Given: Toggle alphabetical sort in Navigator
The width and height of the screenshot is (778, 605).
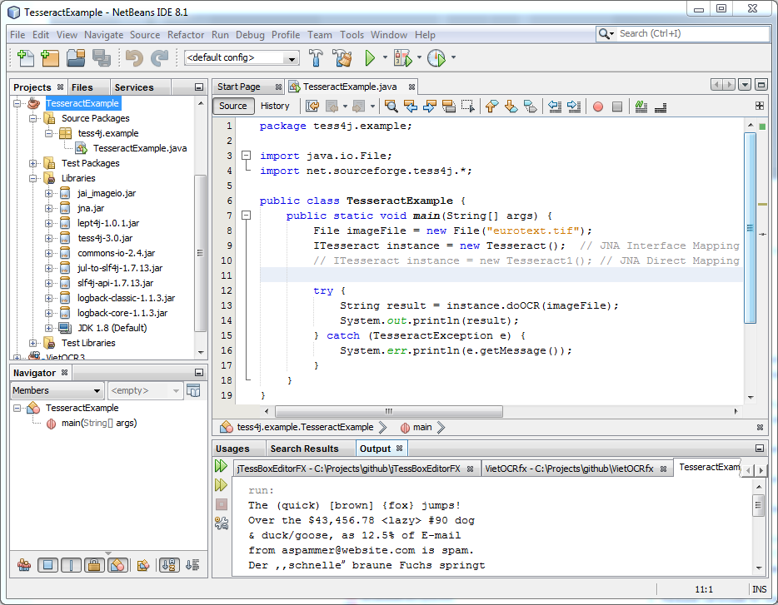Looking at the screenshot, I should [168, 566].
